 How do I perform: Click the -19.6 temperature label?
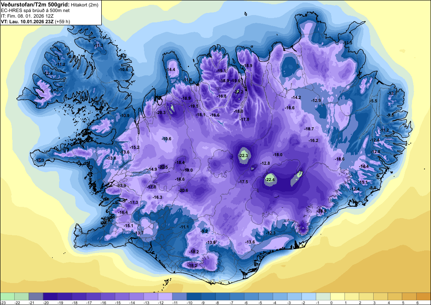235,80
